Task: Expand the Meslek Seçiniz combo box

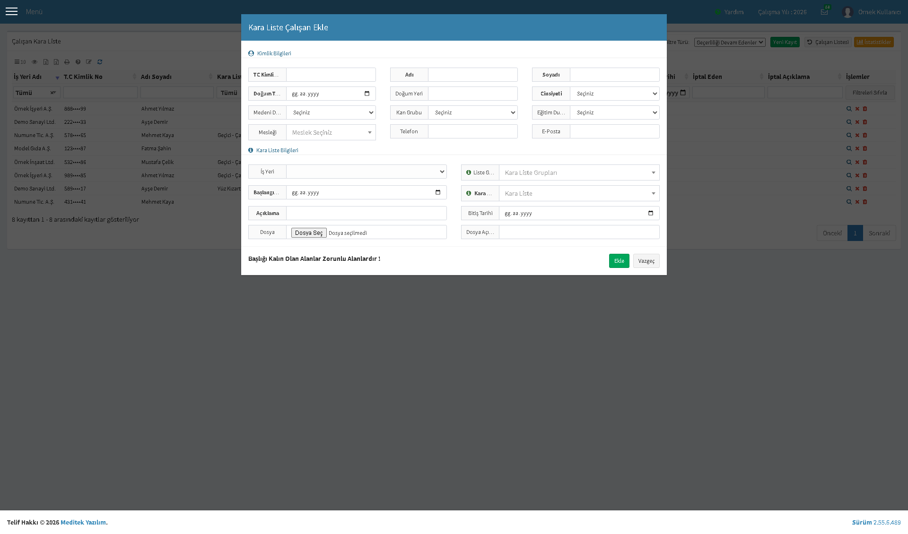Action: tap(331, 132)
